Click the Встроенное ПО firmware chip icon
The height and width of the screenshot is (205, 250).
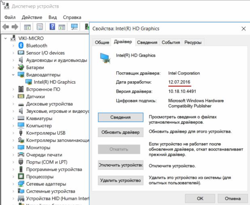(21, 89)
